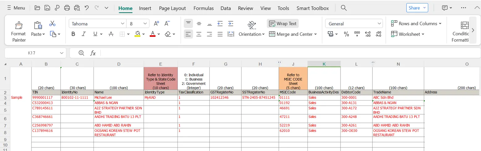This screenshot has height=151, width=481.
Task: Open the Worksheet dropdown
Action: coord(408,34)
